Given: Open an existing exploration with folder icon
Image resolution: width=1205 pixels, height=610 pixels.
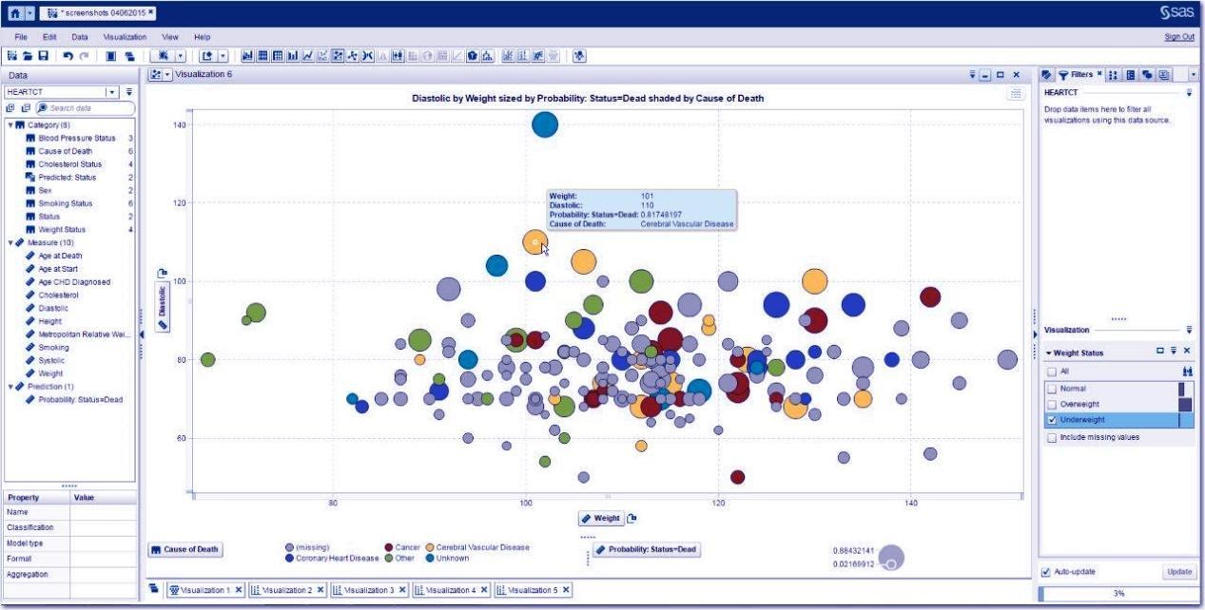Looking at the screenshot, I should [28, 56].
